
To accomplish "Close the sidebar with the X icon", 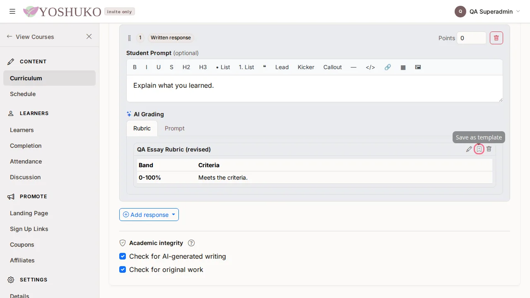I will tap(89, 36).
